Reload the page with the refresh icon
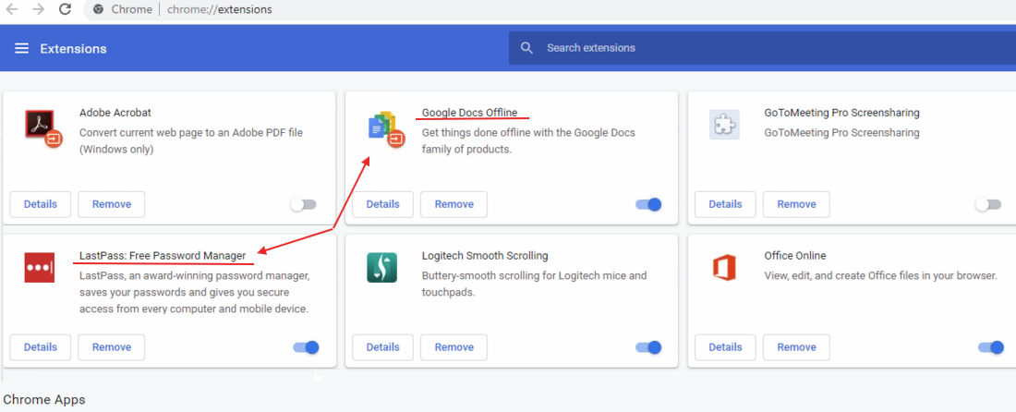Image resolution: width=1016 pixels, height=412 pixels. point(65,9)
